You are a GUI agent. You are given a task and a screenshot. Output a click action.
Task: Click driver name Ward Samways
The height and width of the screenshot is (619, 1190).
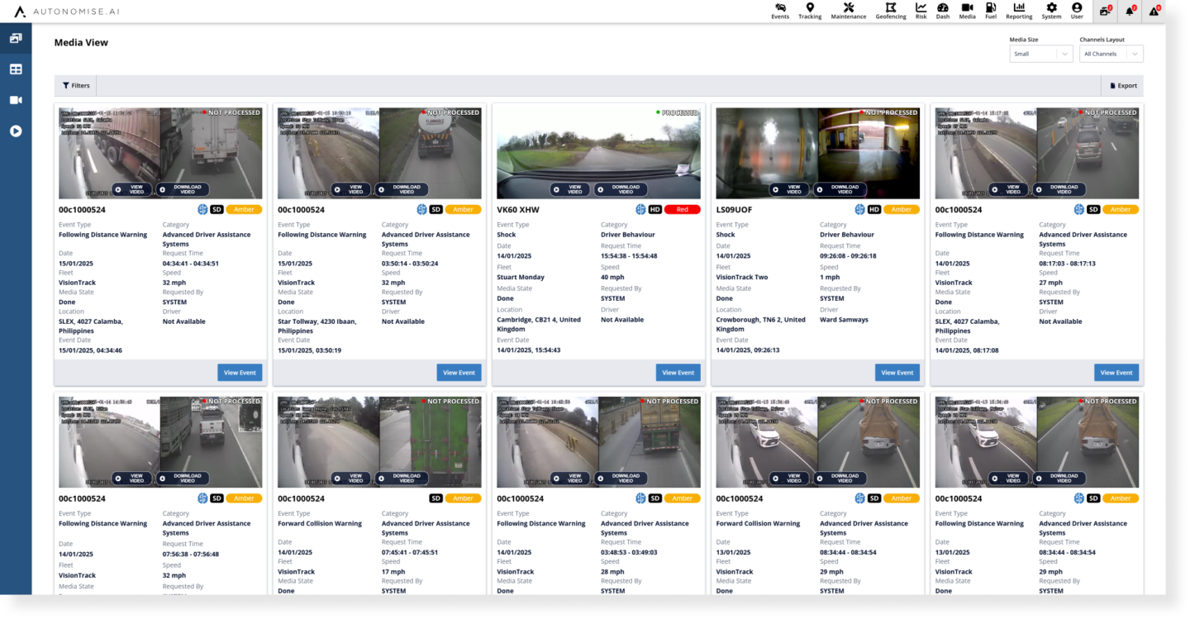click(844, 320)
